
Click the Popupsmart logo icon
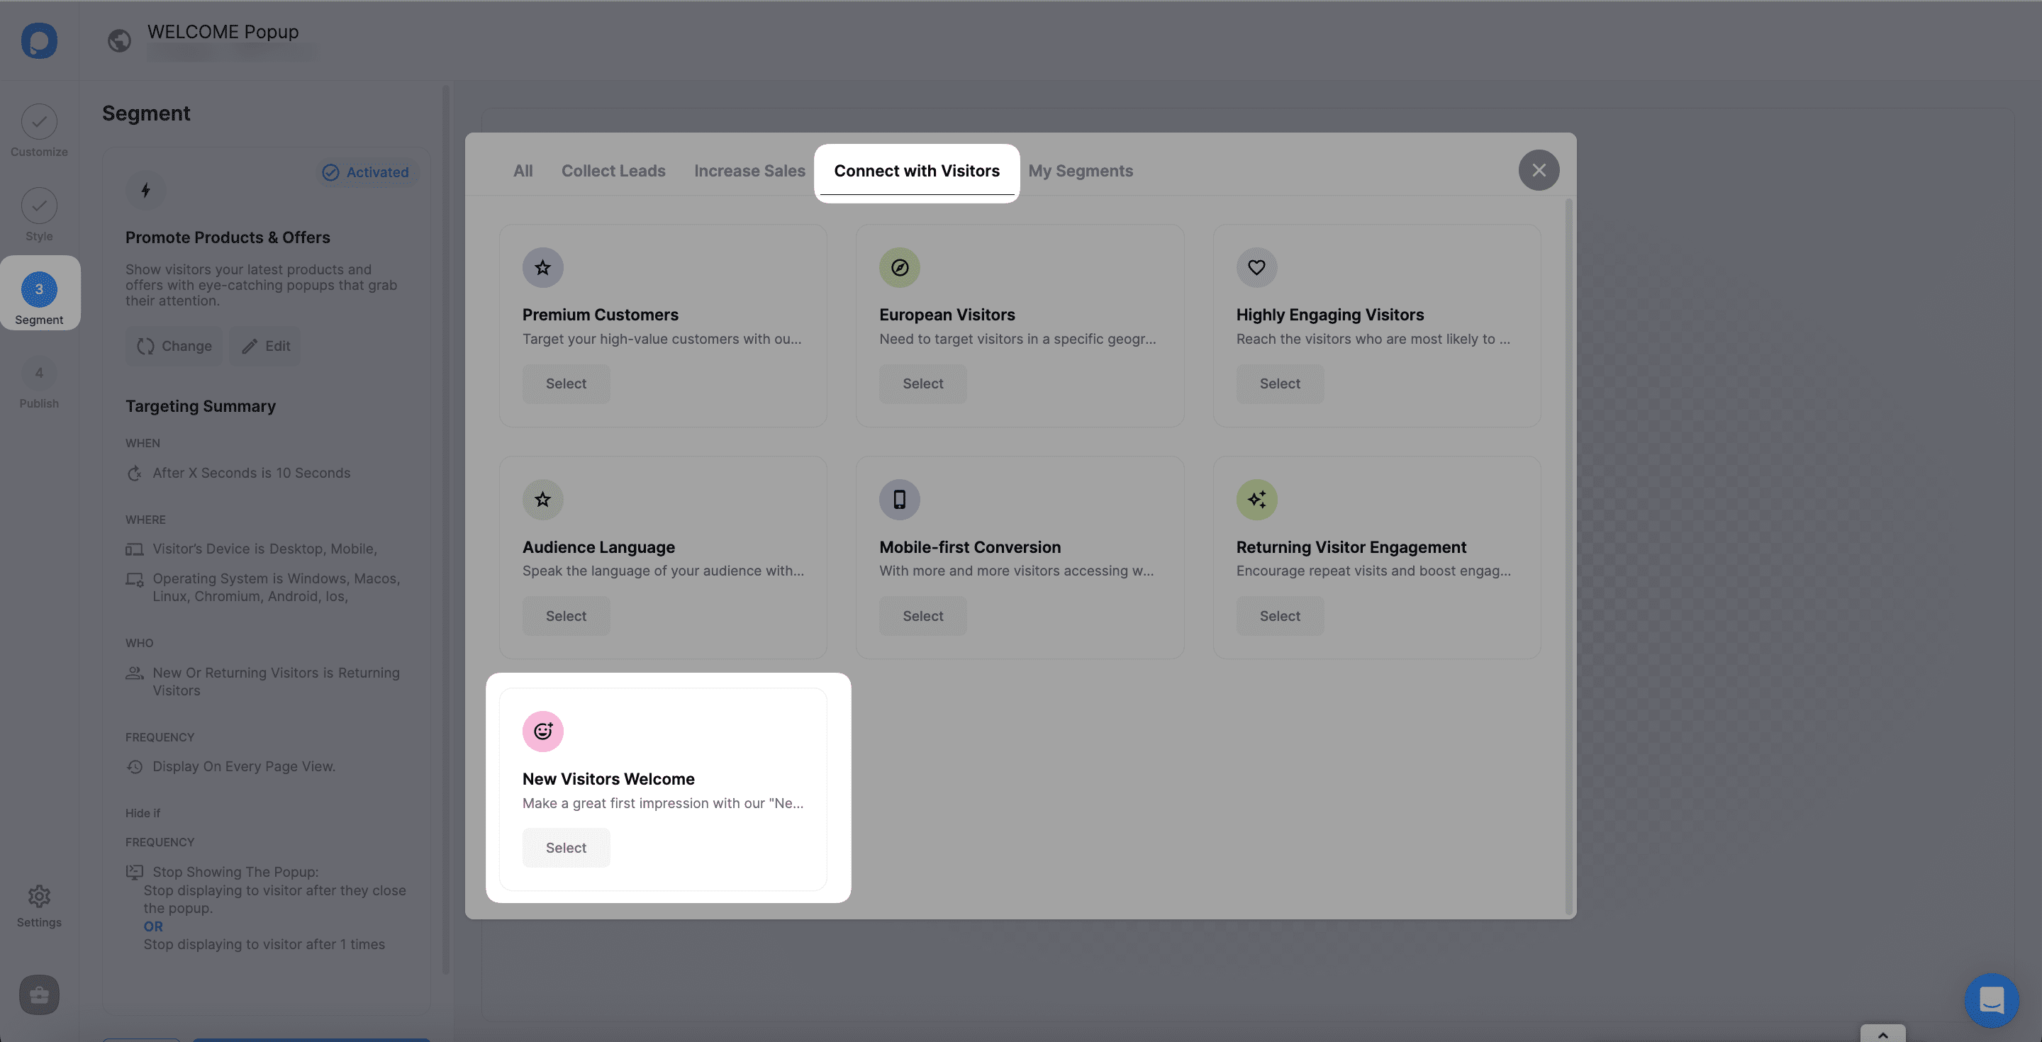(39, 40)
